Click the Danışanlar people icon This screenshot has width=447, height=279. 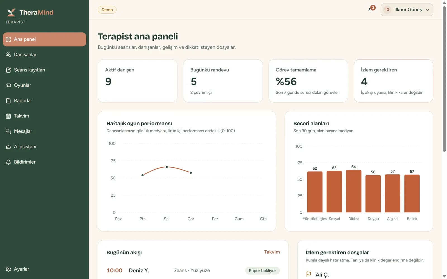[8, 55]
